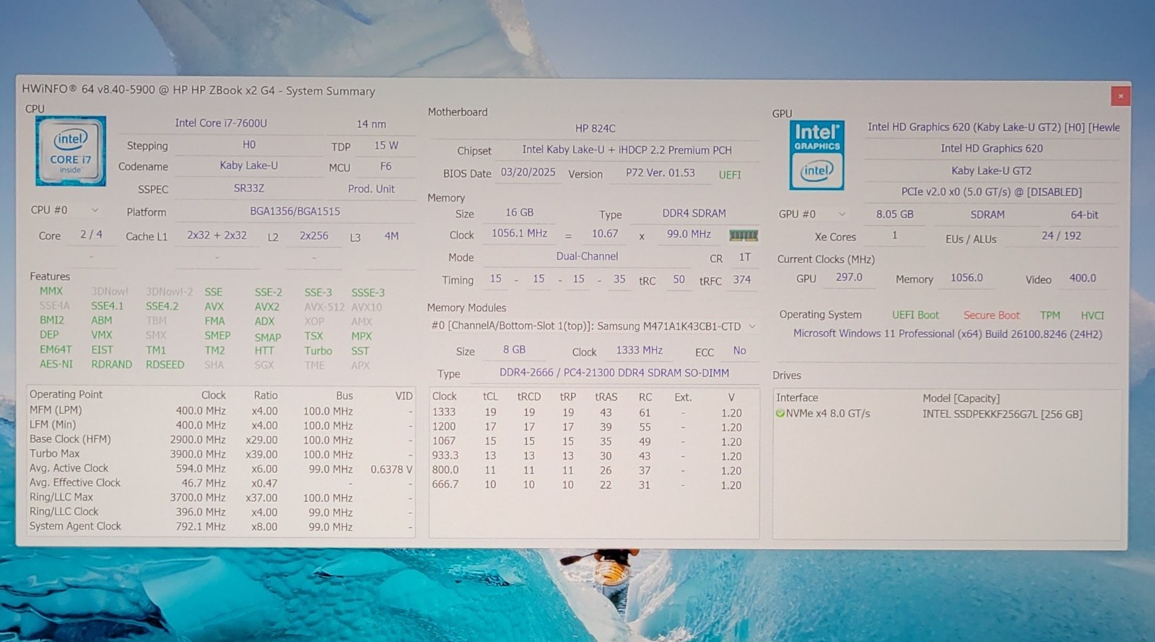Click the ECC No value
Viewport: 1155px width, 642px height.
[739, 350]
